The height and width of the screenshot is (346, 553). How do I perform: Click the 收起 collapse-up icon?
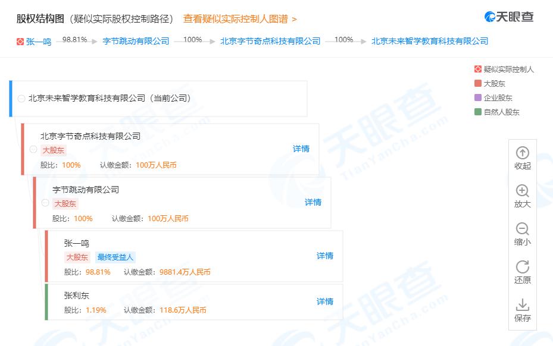coord(522,153)
